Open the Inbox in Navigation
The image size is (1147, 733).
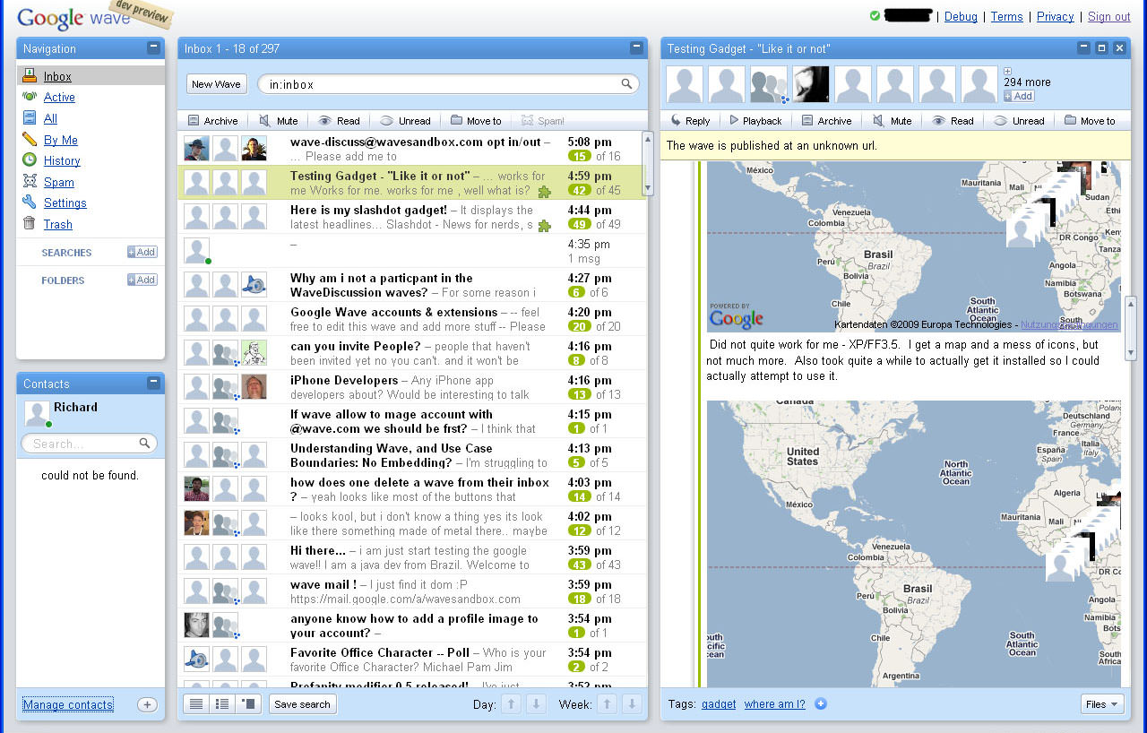click(57, 76)
